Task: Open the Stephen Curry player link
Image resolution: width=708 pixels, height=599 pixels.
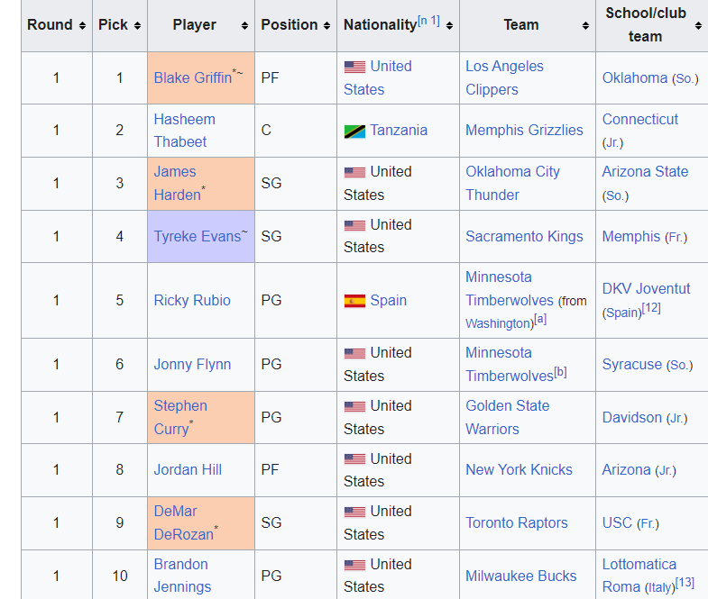Action: point(180,417)
